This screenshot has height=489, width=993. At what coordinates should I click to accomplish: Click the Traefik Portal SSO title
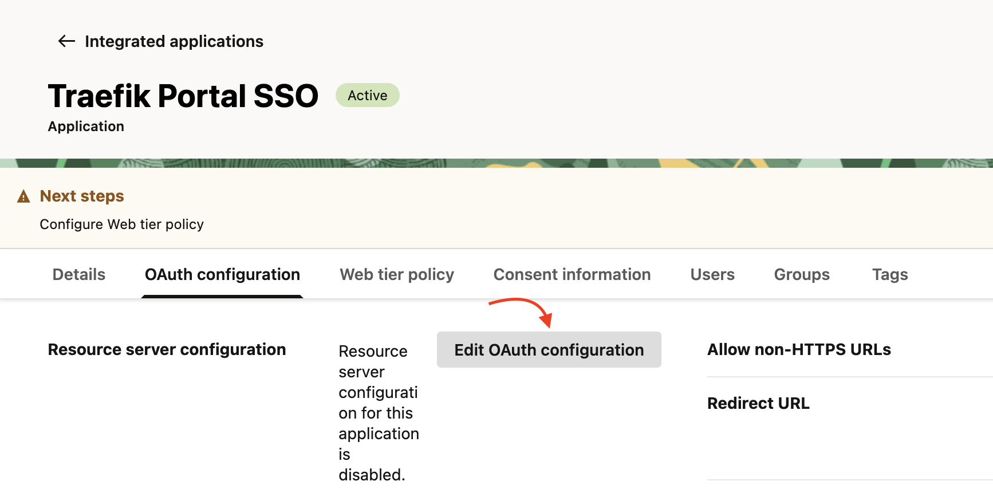pyautogui.click(x=183, y=96)
